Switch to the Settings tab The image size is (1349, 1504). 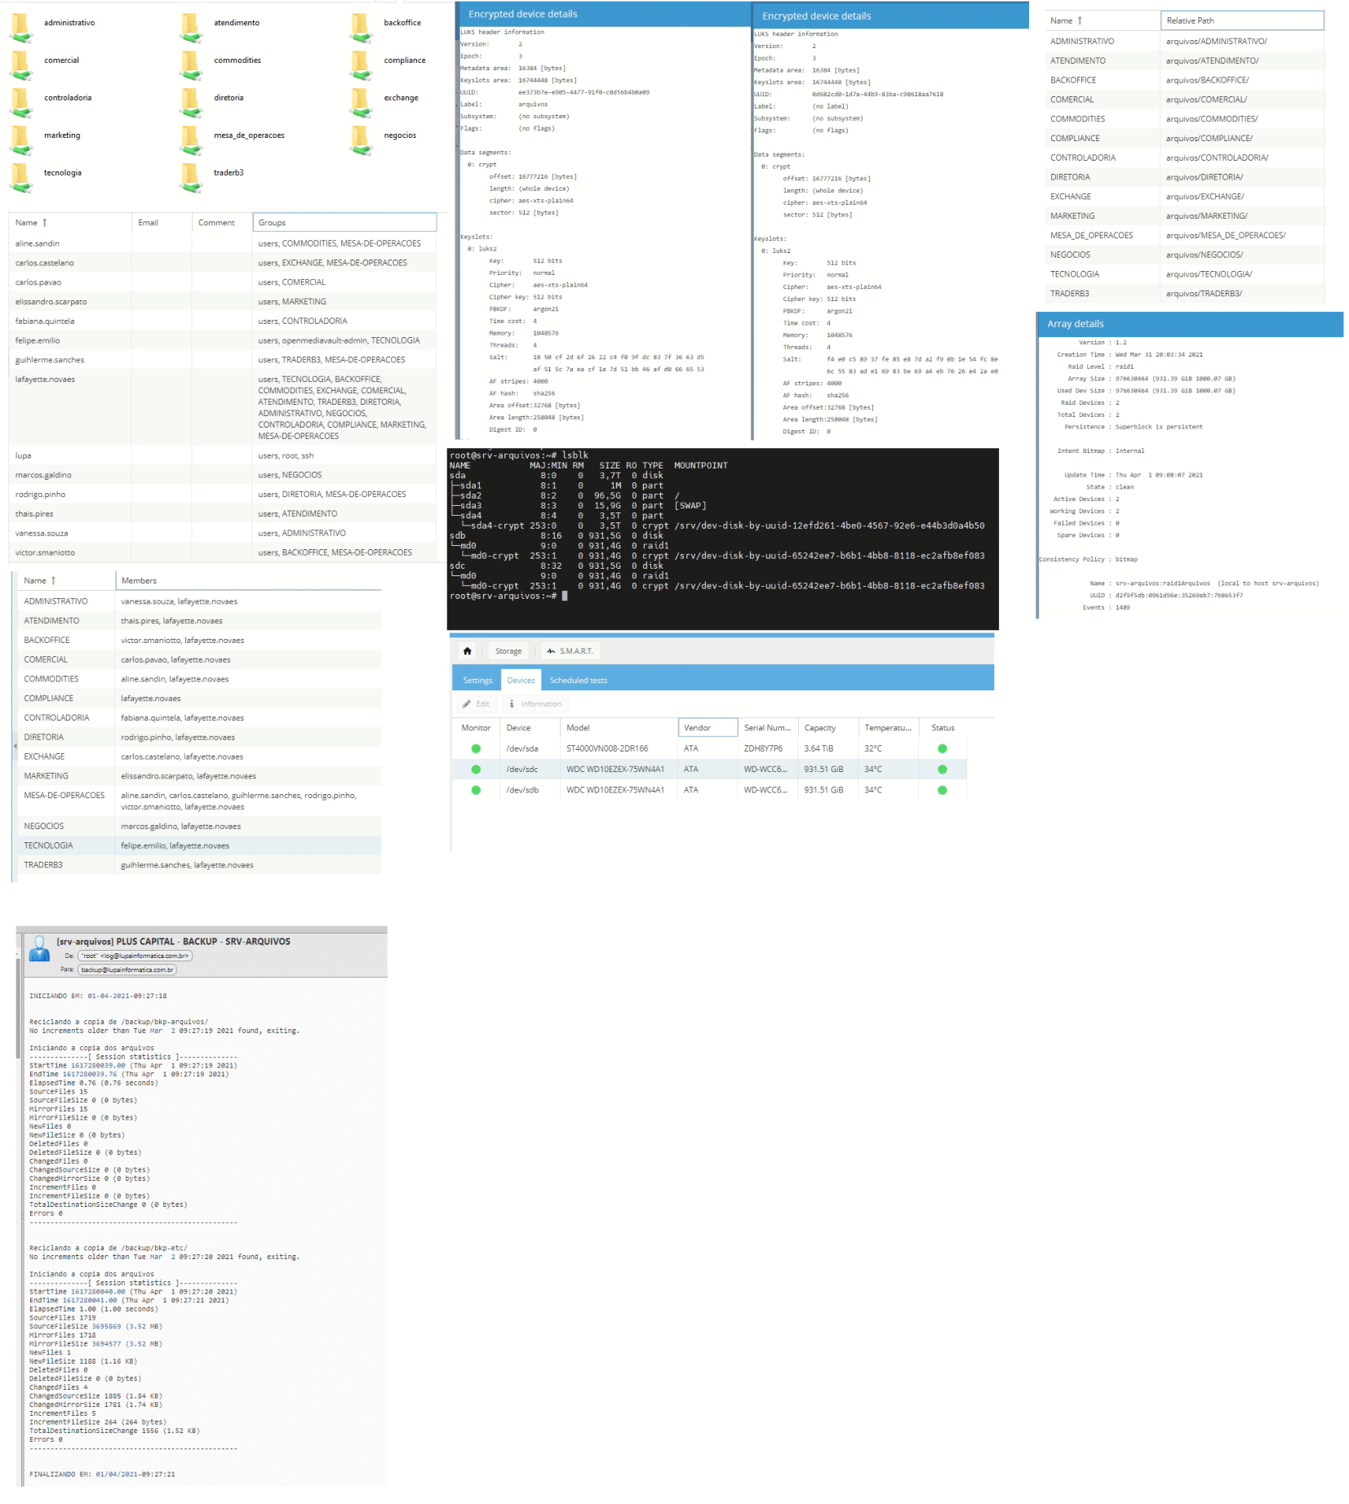[x=477, y=680]
